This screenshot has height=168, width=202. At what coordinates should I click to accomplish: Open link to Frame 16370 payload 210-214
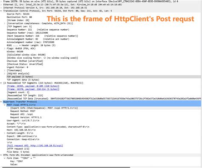pyautogui.click(x=33, y=89)
